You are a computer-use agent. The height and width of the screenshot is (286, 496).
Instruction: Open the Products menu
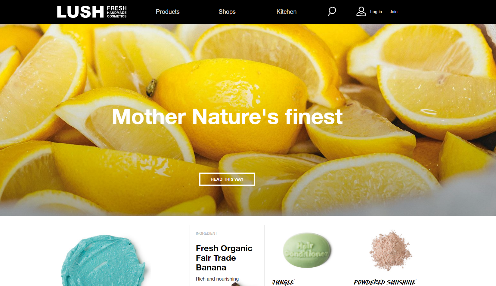pyautogui.click(x=168, y=12)
